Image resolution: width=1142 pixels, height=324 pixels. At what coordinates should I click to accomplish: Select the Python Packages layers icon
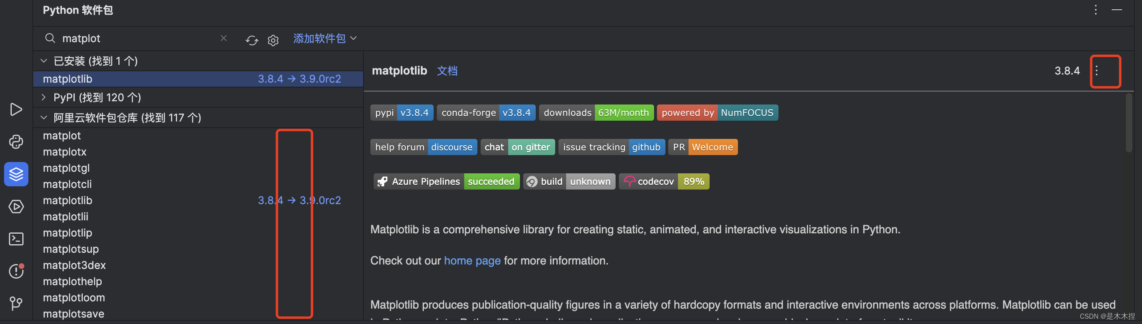tap(16, 174)
